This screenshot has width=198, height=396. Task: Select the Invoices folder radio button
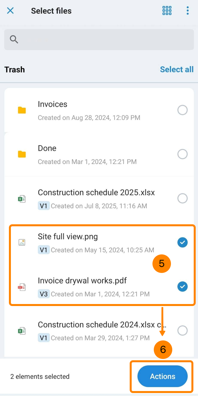coord(182,110)
